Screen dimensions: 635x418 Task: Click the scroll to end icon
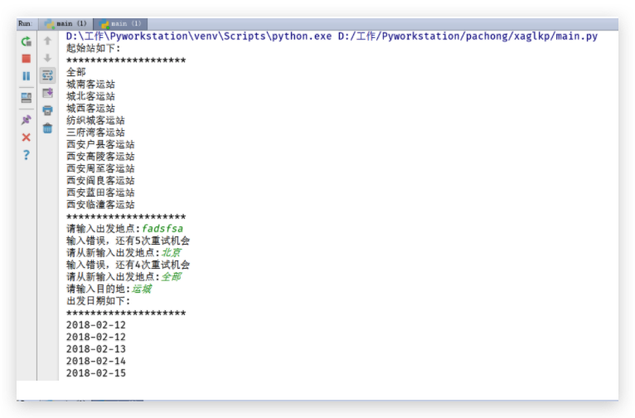(x=47, y=93)
